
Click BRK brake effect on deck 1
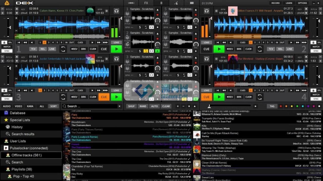[x=84, y=49]
